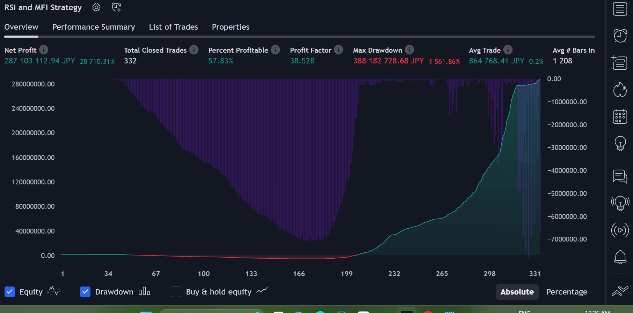
Task: Click the info icon next to Total Closed Trades
Action: click(x=194, y=50)
